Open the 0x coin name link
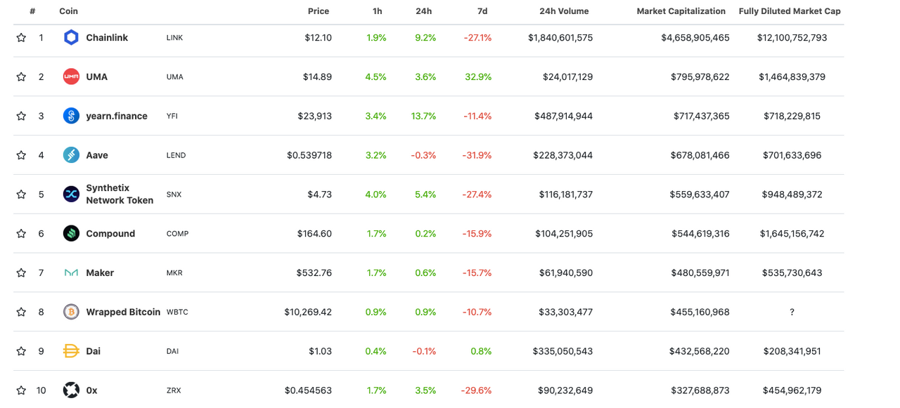 (91, 390)
